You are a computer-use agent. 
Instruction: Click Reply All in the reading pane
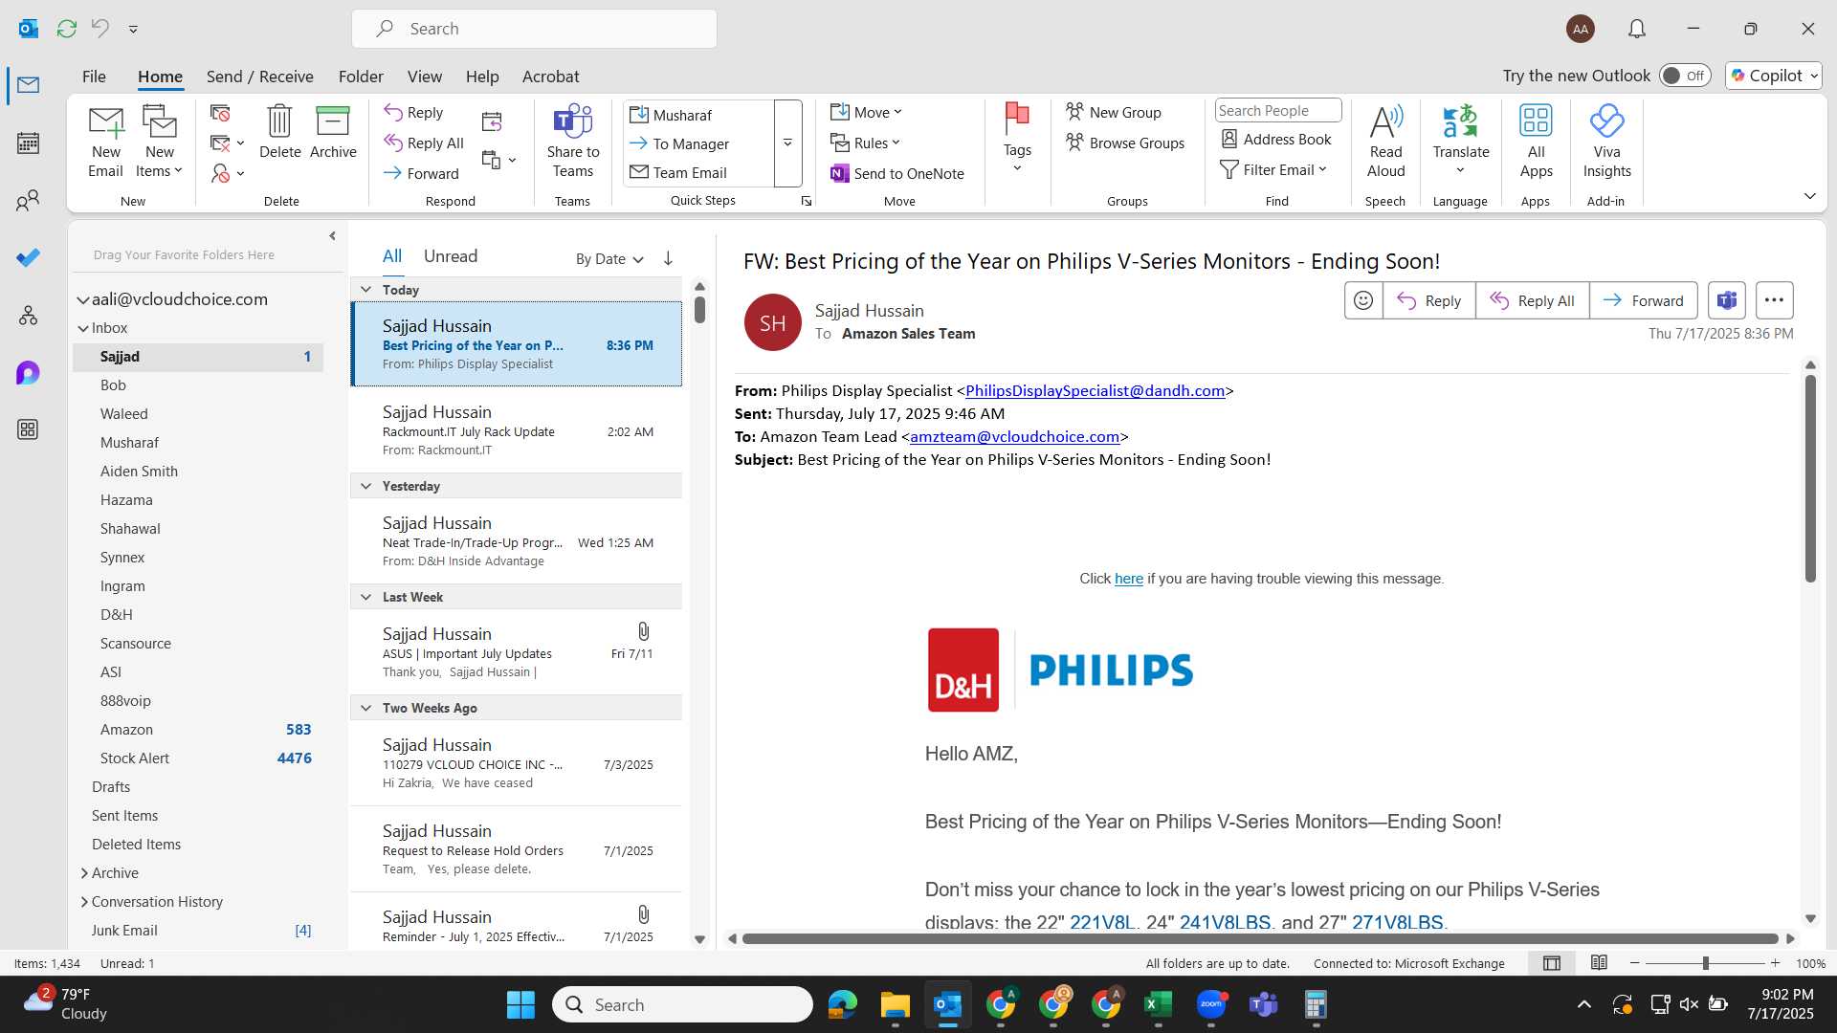click(1532, 300)
